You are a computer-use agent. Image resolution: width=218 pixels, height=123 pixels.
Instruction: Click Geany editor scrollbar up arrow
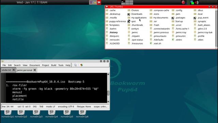(x=108, y=74)
